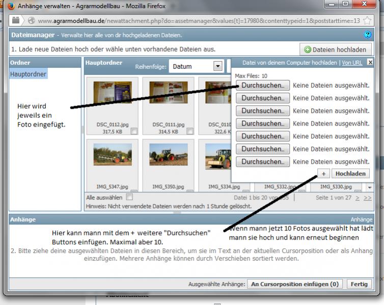The width and height of the screenshot is (384, 305).
Task: Click the Von URL link
Action: [x=352, y=63]
